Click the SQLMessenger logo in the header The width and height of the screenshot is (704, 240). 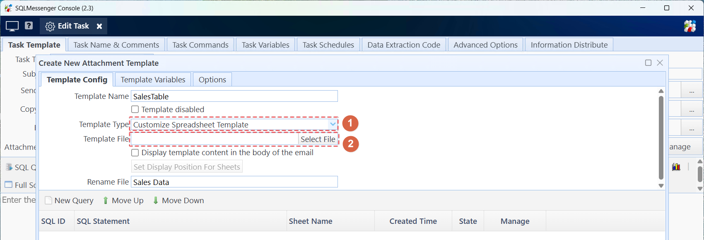coord(690,26)
